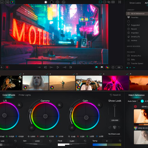Switch to the Printer Lights tab
The height and width of the screenshot is (148, 148).
pos(25,95)
